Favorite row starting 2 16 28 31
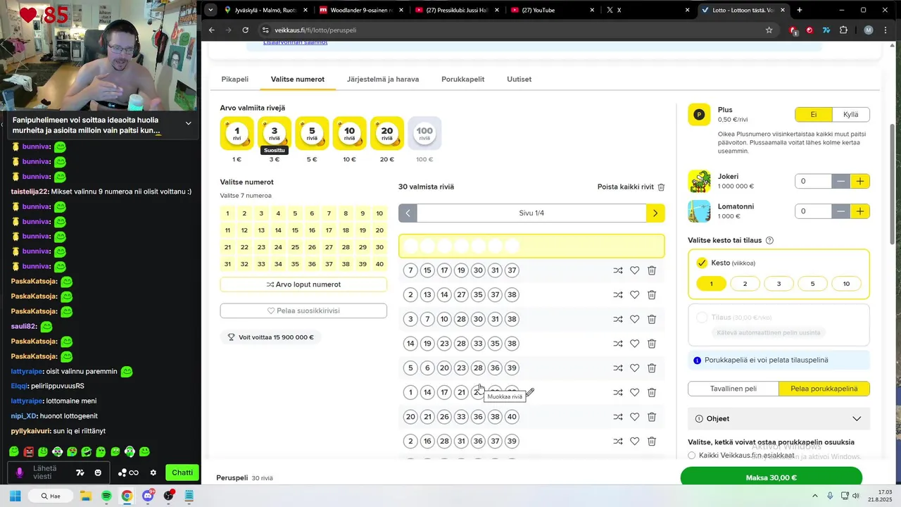The width and height of the screenshot is (901, 507). pos(634,442)
